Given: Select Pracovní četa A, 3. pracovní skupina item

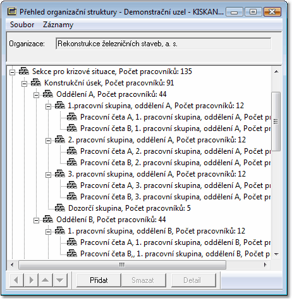Looking at the screenshot, I should click(175, 185).
